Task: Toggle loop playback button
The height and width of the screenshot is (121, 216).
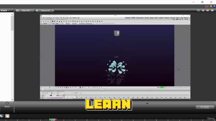Action: click(66, 87)
